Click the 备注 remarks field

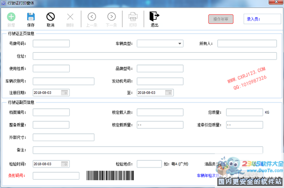pos(148,150)
